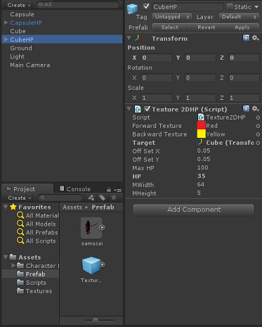262x327 pixels.
Task: Enable the Static checkbox
Action: 230,7
